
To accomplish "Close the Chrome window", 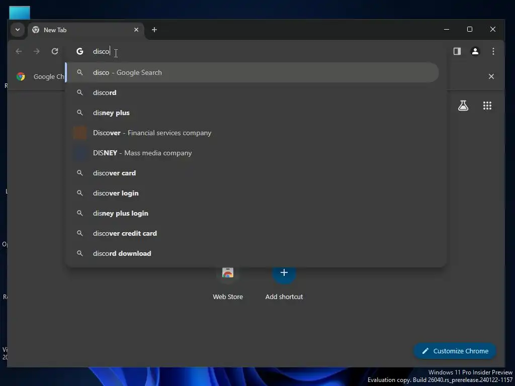I will tap(493, 30).
